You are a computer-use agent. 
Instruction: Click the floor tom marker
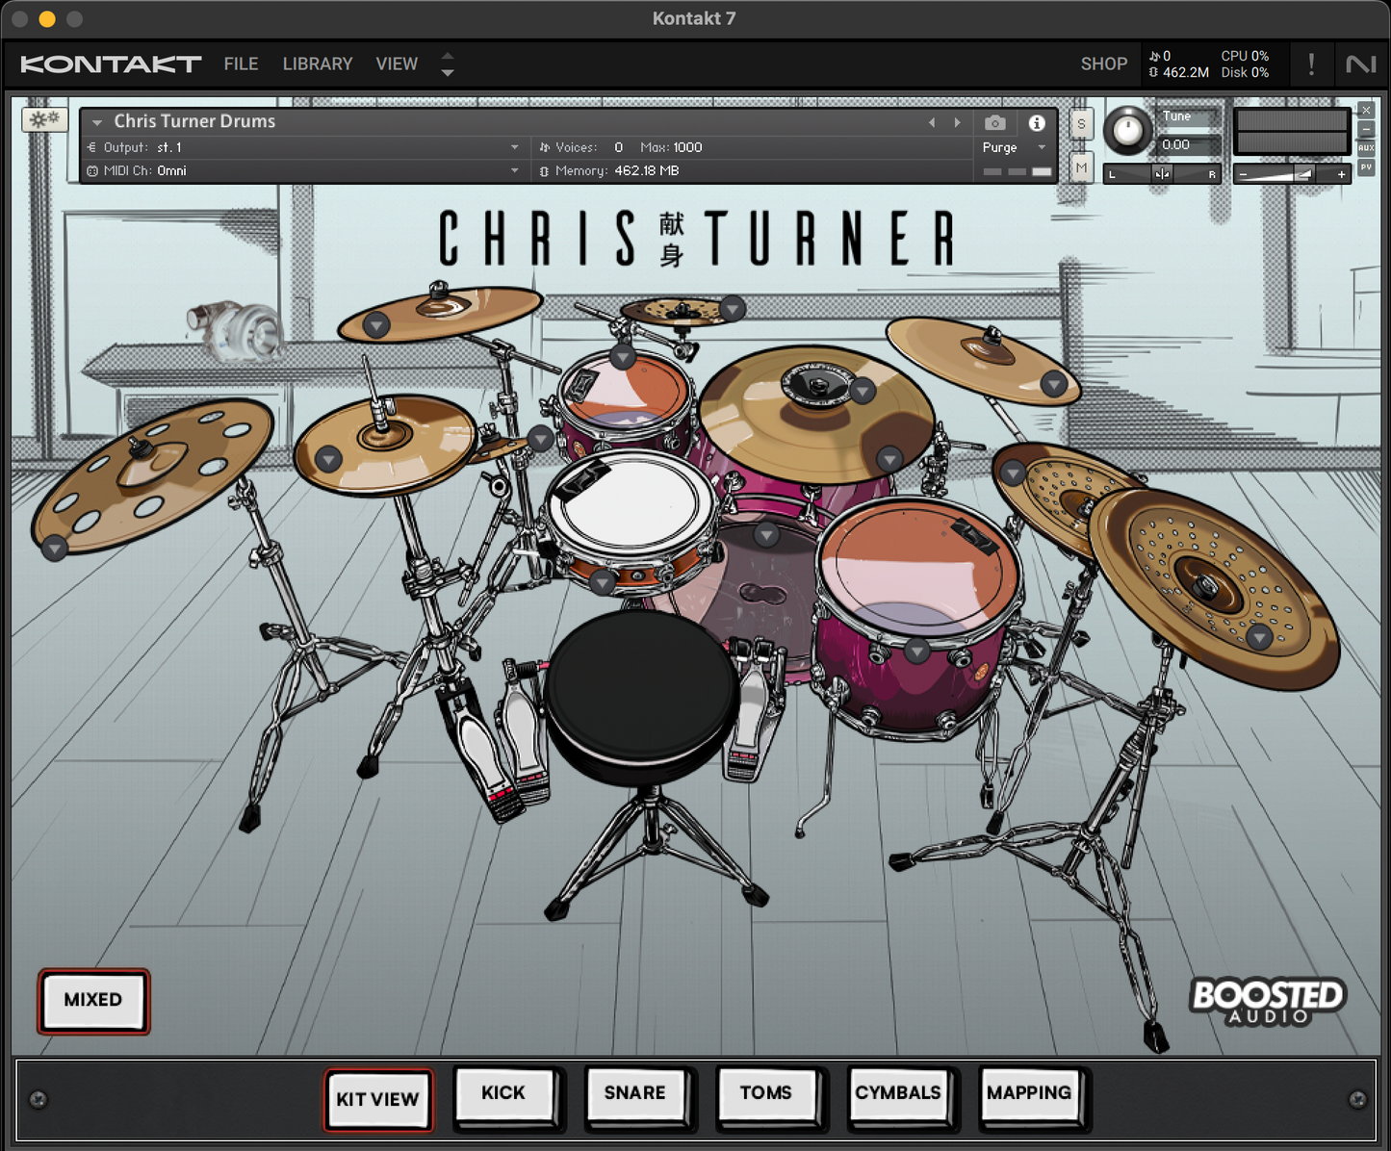point(916,652)
